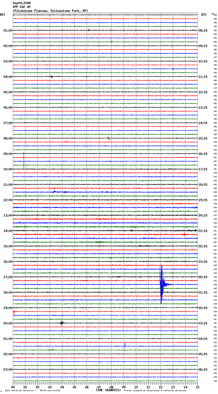Click the blue spike on the 21:30 trace
This screenshot has width=218, height=394.
[x=125, y=345]
